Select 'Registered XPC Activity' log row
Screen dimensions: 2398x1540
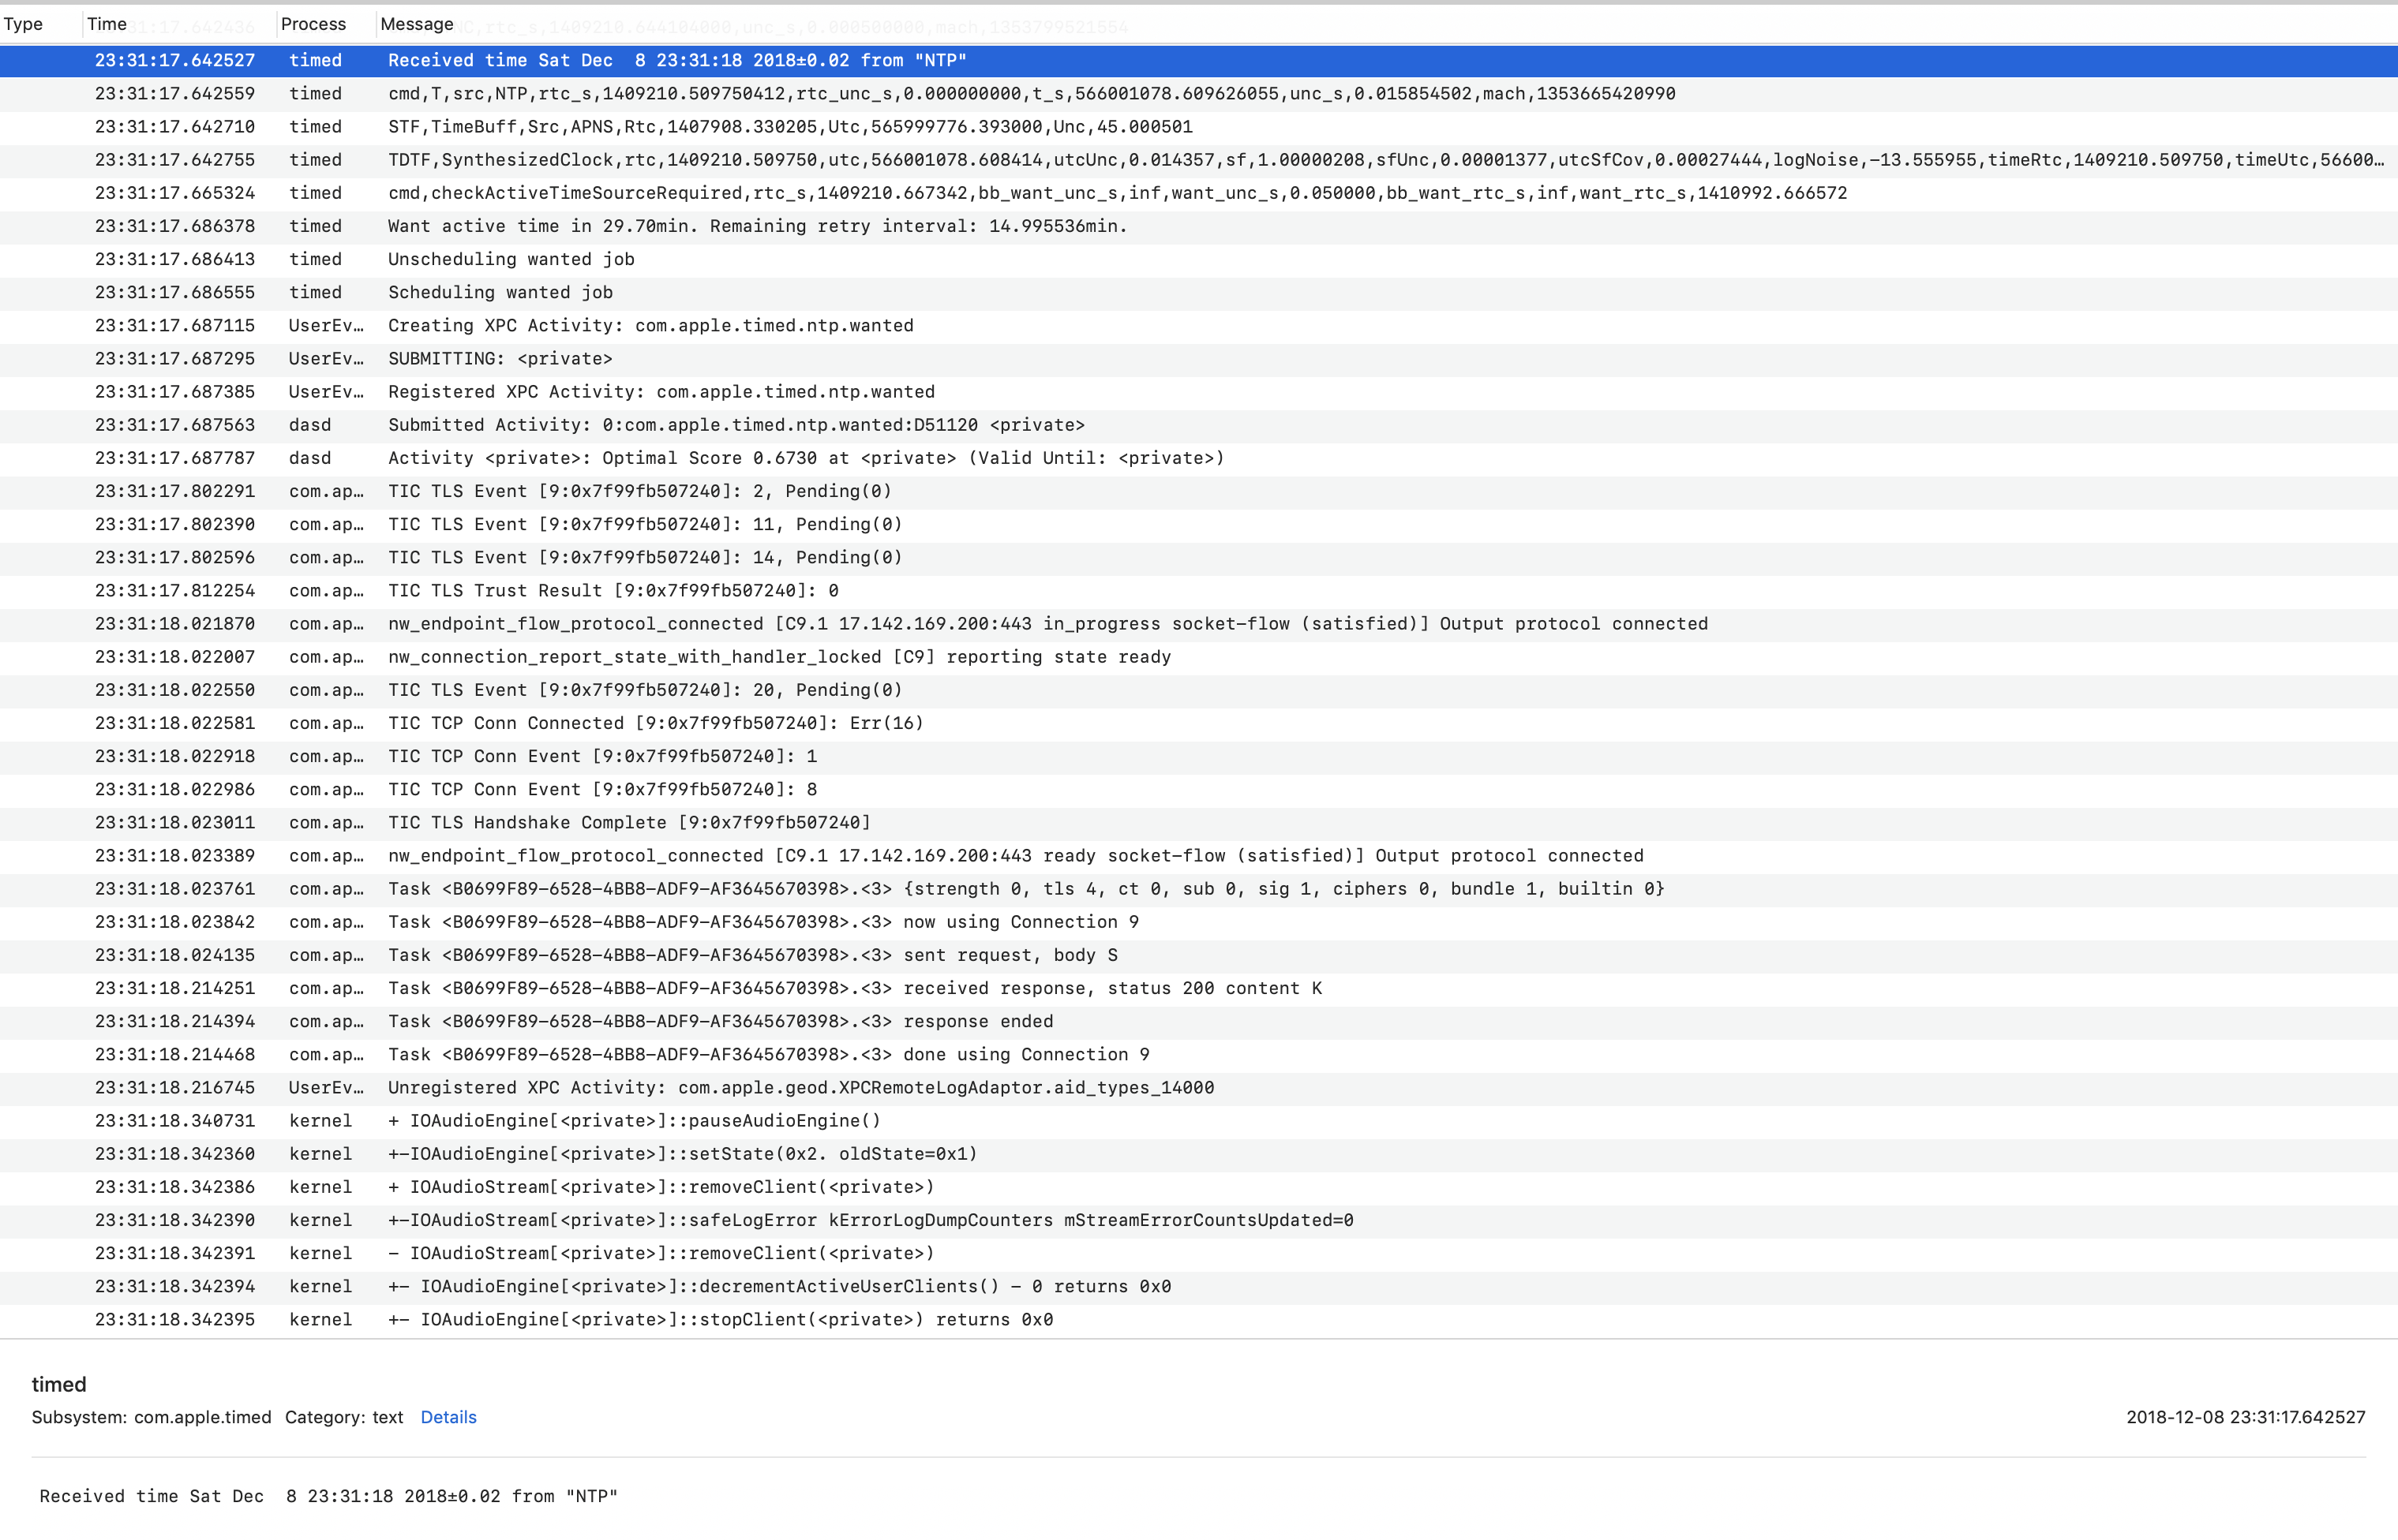pos(1198,391)
